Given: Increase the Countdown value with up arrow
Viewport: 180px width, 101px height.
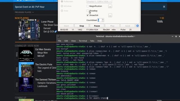Looking at the screenshot, I should pyautogui.click(x=103, y=19).
